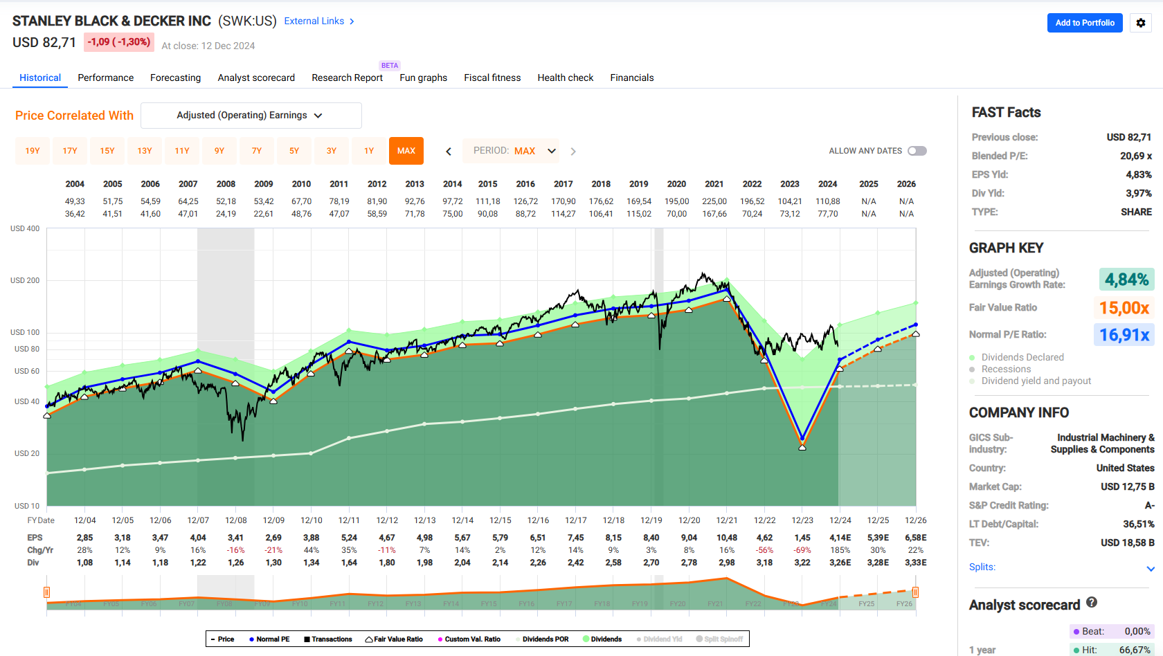The height and width of the screenshot is (656, 1163).
Task: Open the settings gear icon
Action: (x=1141, y=23)
